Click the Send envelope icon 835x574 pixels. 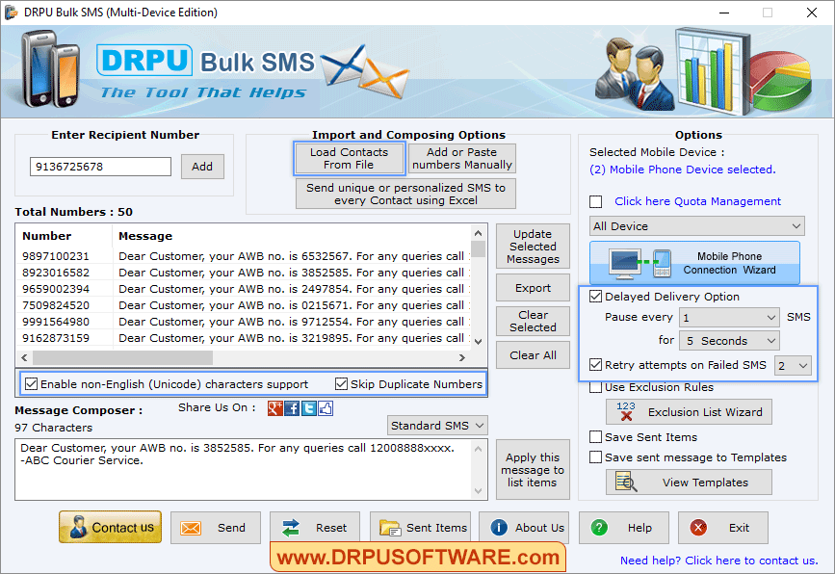pyautogui.click(x=191, y=528)
